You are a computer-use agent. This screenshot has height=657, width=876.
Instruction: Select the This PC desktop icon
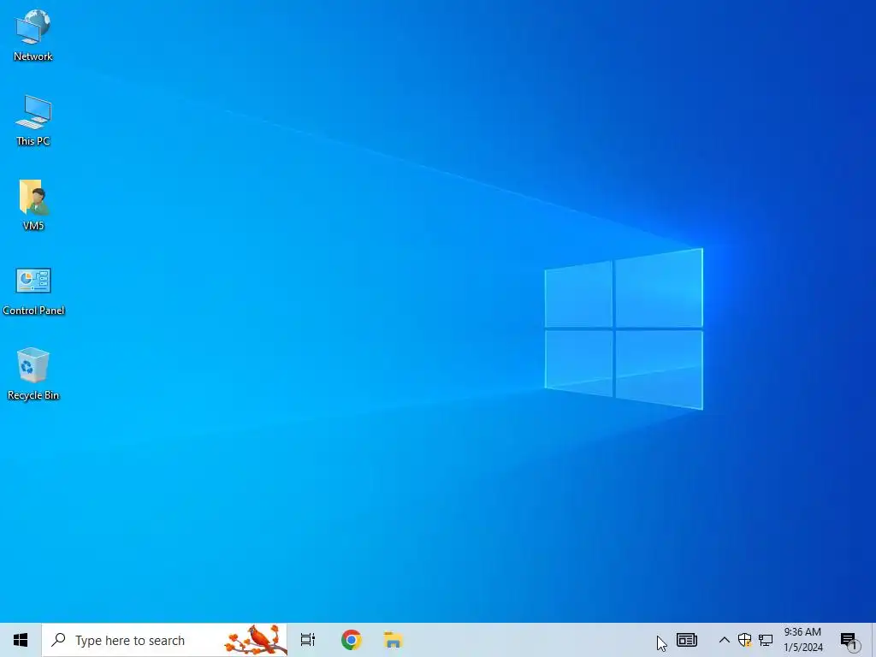33,121
